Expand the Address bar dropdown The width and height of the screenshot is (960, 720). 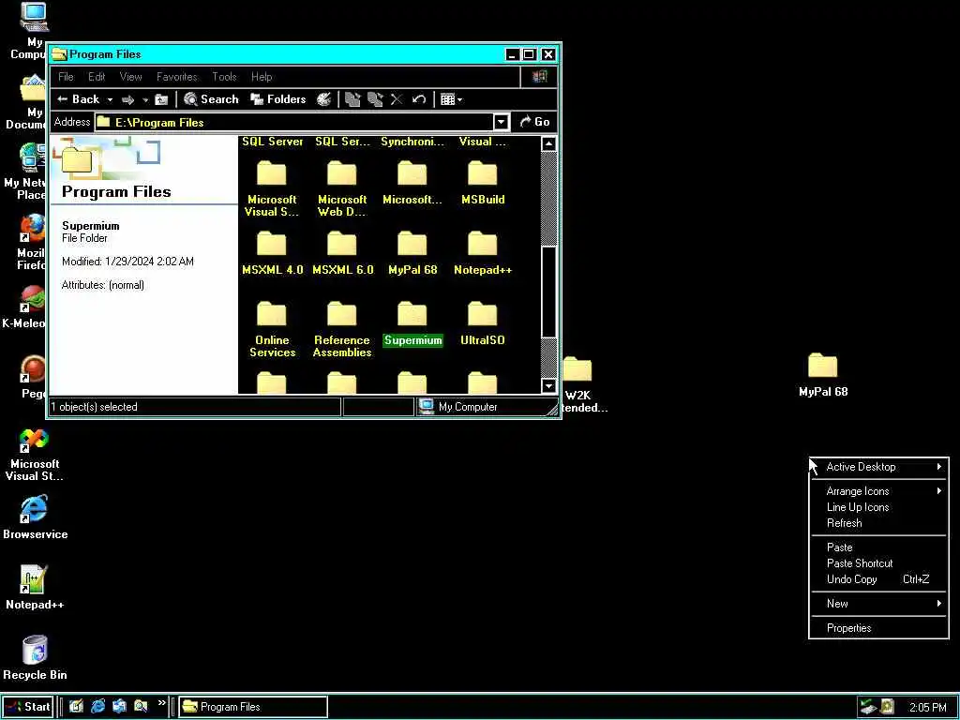pyautogui.click(x=501, y=122)
